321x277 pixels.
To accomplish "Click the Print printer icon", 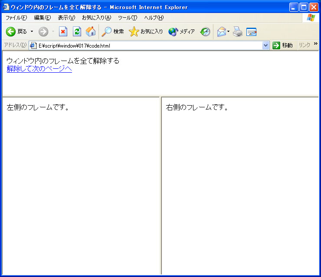I will click(238, 32).
